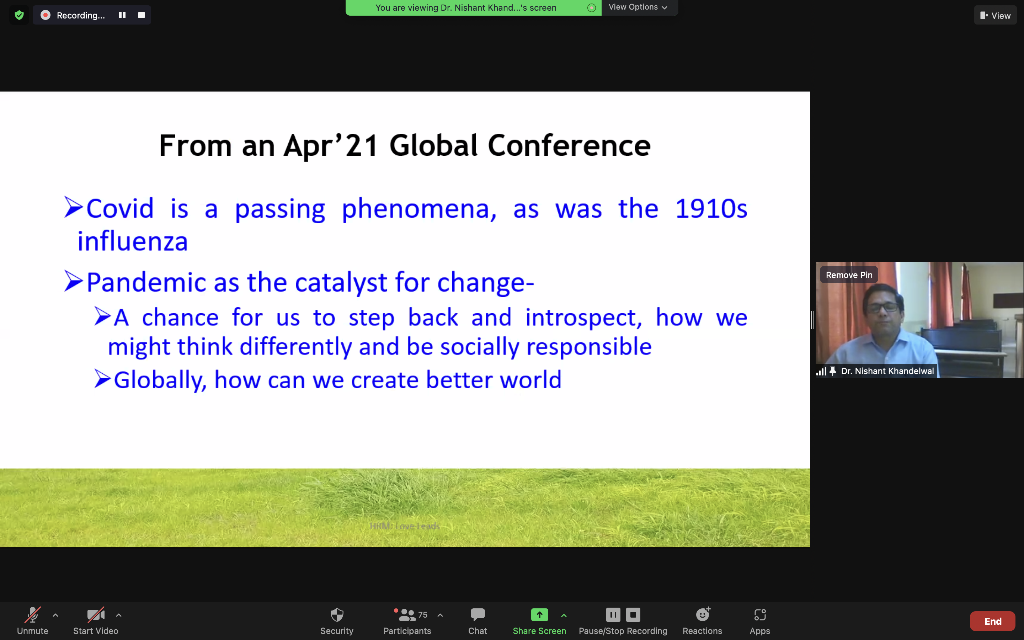Image resolution: width=1024 pixels, height=640 pixels.
Task: Expand the chevron next to Participants
Action: click(x=441, y=615)
